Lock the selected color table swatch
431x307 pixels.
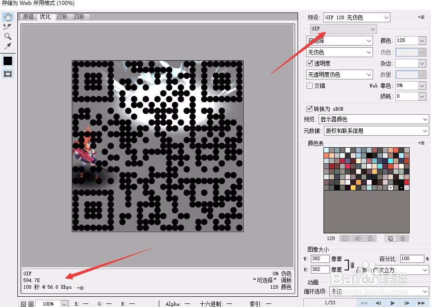370,238
